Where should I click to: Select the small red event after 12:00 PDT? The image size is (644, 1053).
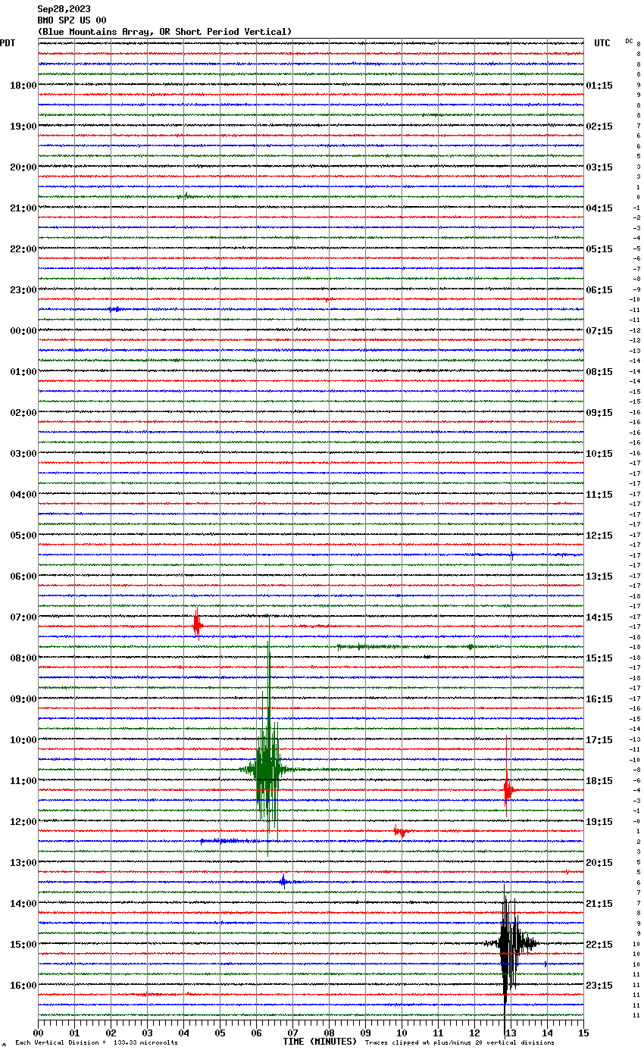point(399,831)
